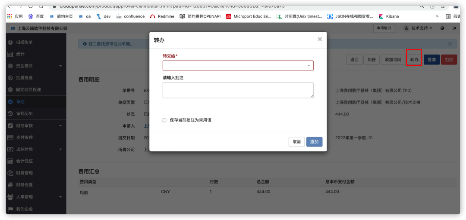Viewport: 466px width, 220px height.
Task: Open 批量投递 in sidebar
Action: (x=36, y=78)
